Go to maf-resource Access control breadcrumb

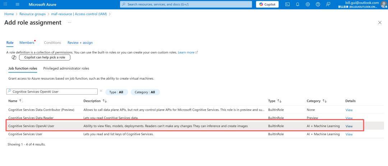click(79, 14)
